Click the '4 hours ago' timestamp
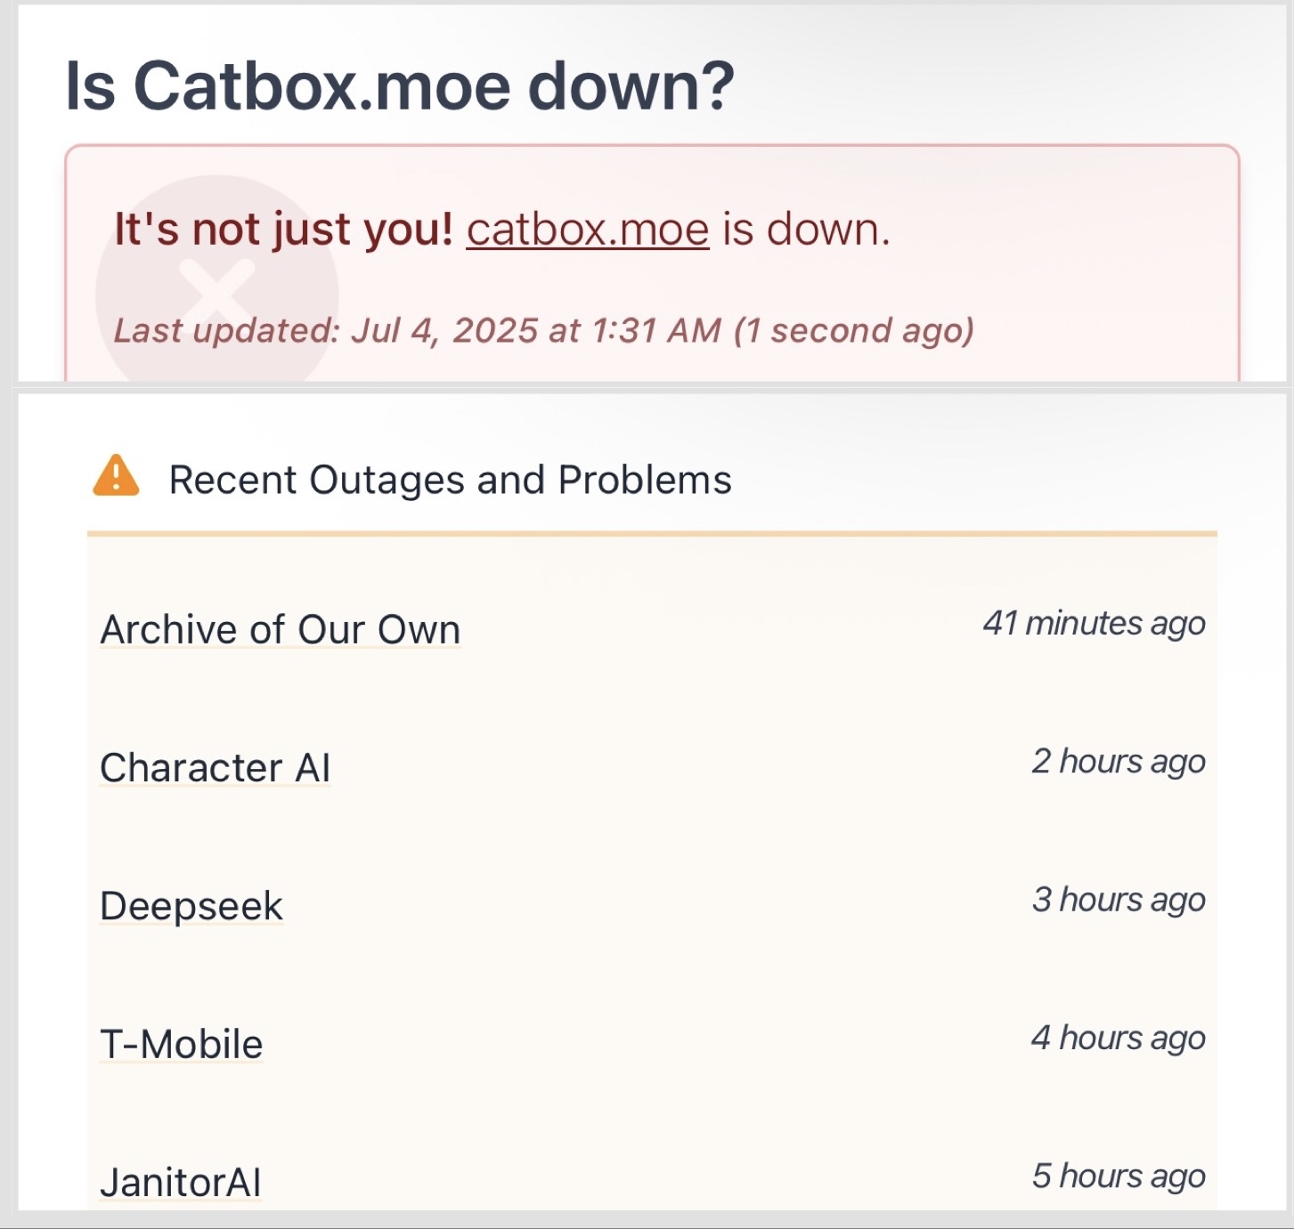 pyautogui.click(x=1119, y=1038)
